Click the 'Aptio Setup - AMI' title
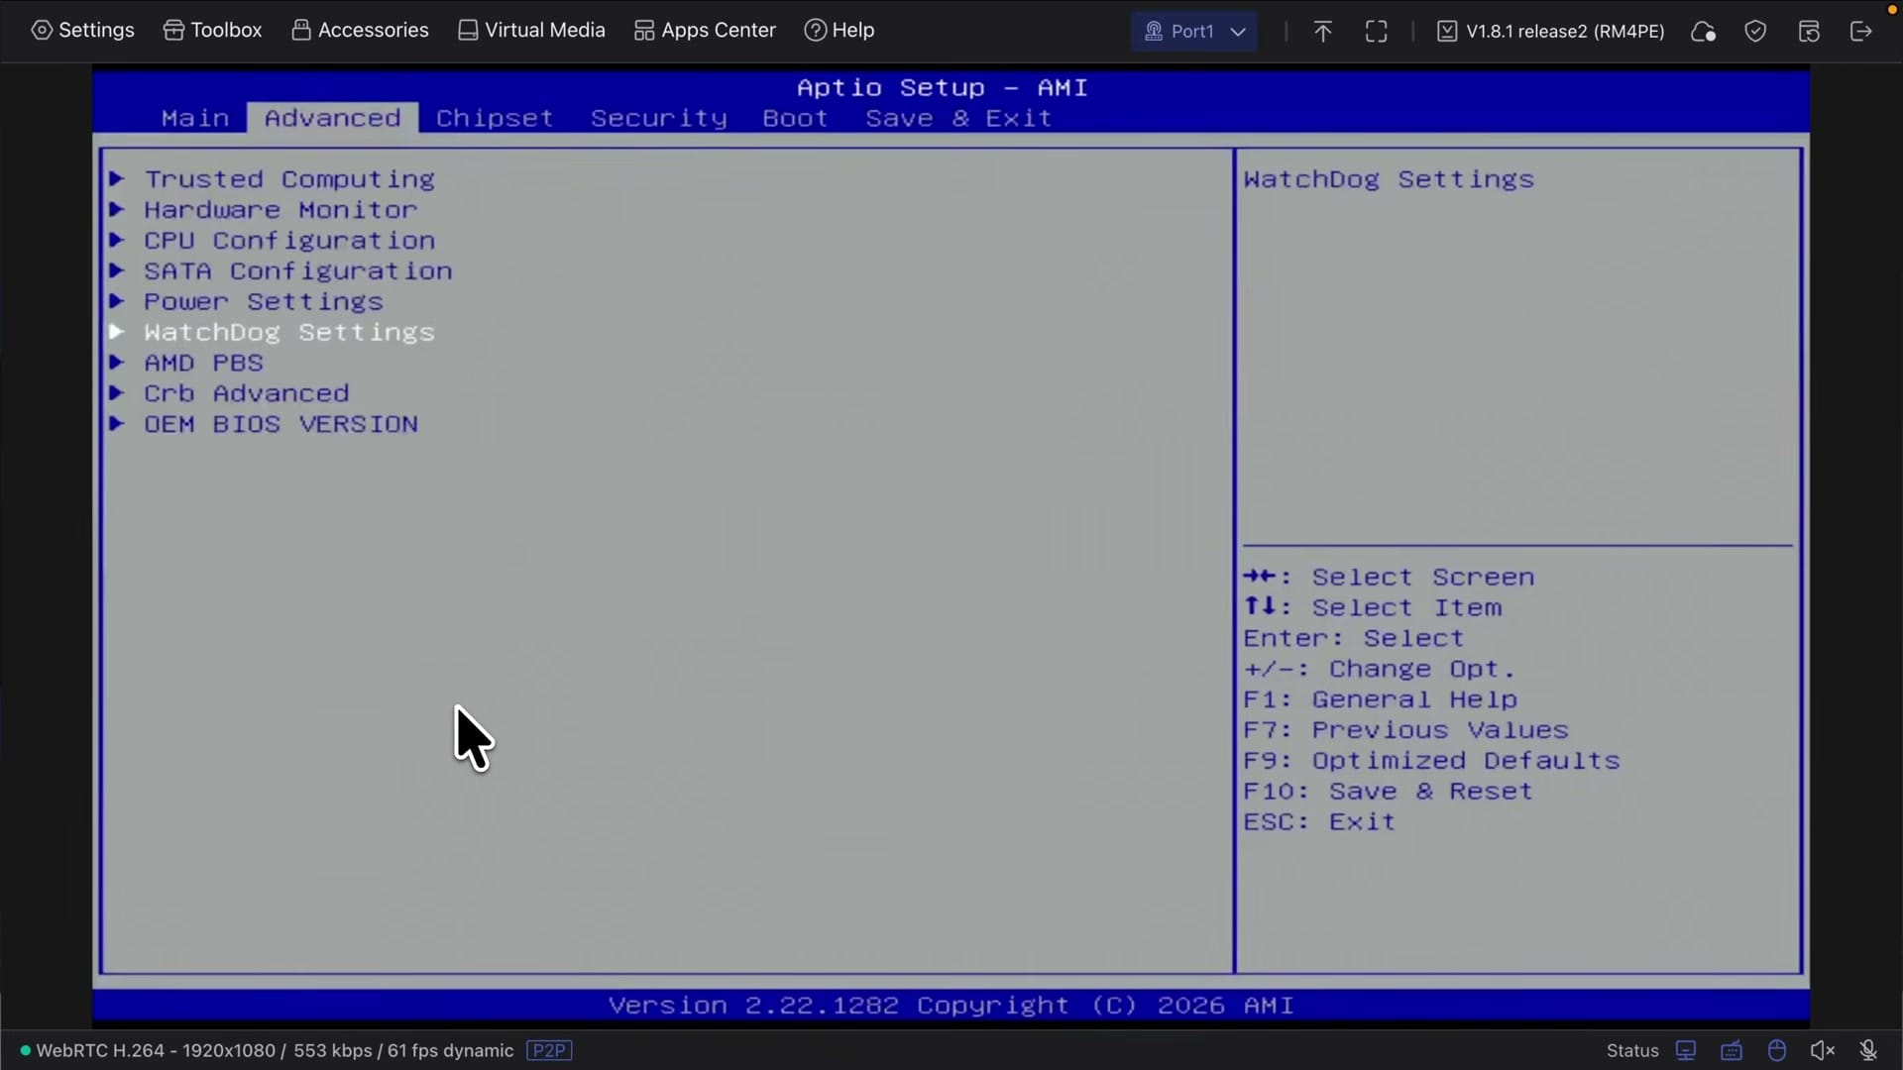Screen dimensions: 1903x1070 942,87
